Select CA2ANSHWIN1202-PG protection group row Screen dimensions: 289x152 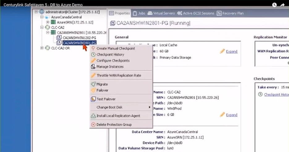[x=79, y=38]
